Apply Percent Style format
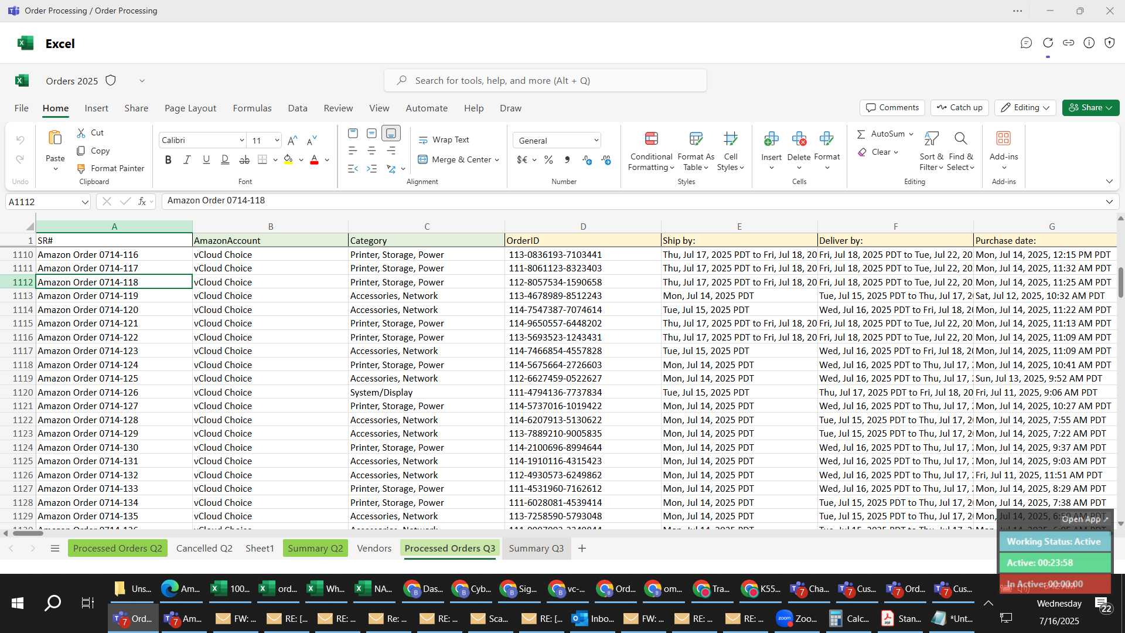Viewport: 1125px width, 633px height. point(548,159)
